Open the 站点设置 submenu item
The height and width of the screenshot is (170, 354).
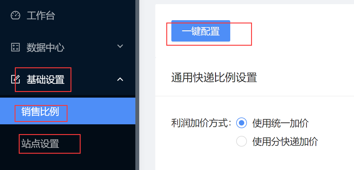pyautogui.click(x=40, y=143)
